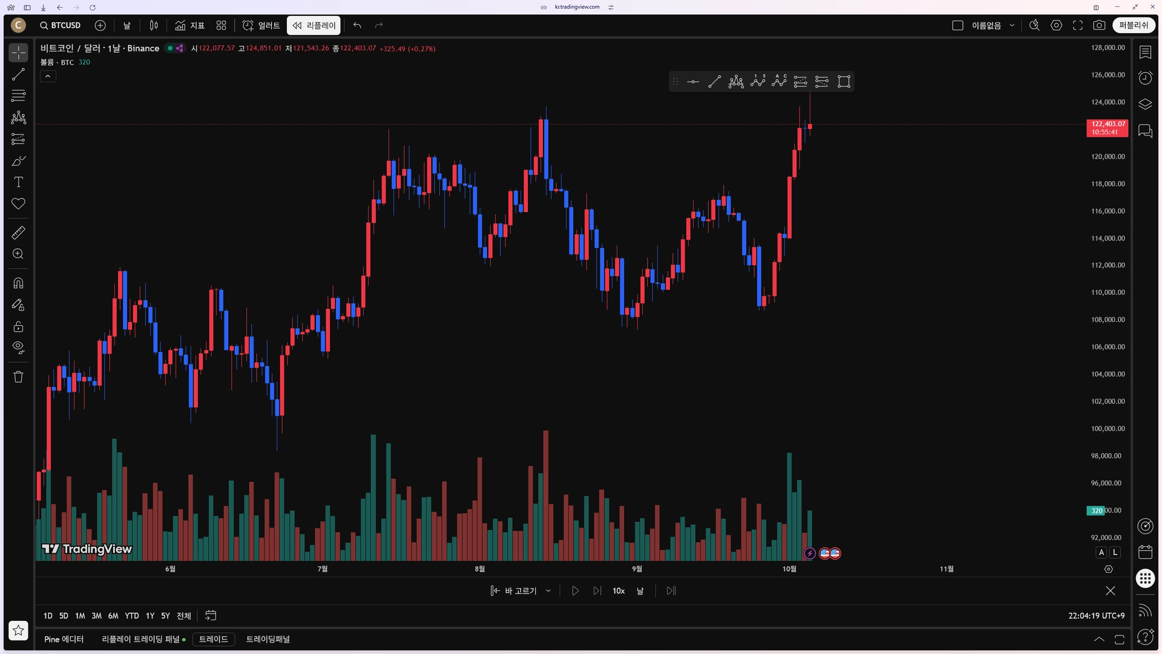Select the text annotation tool
The width and height of the screenshot is (1162, 654).
click(x=18, y=182)
